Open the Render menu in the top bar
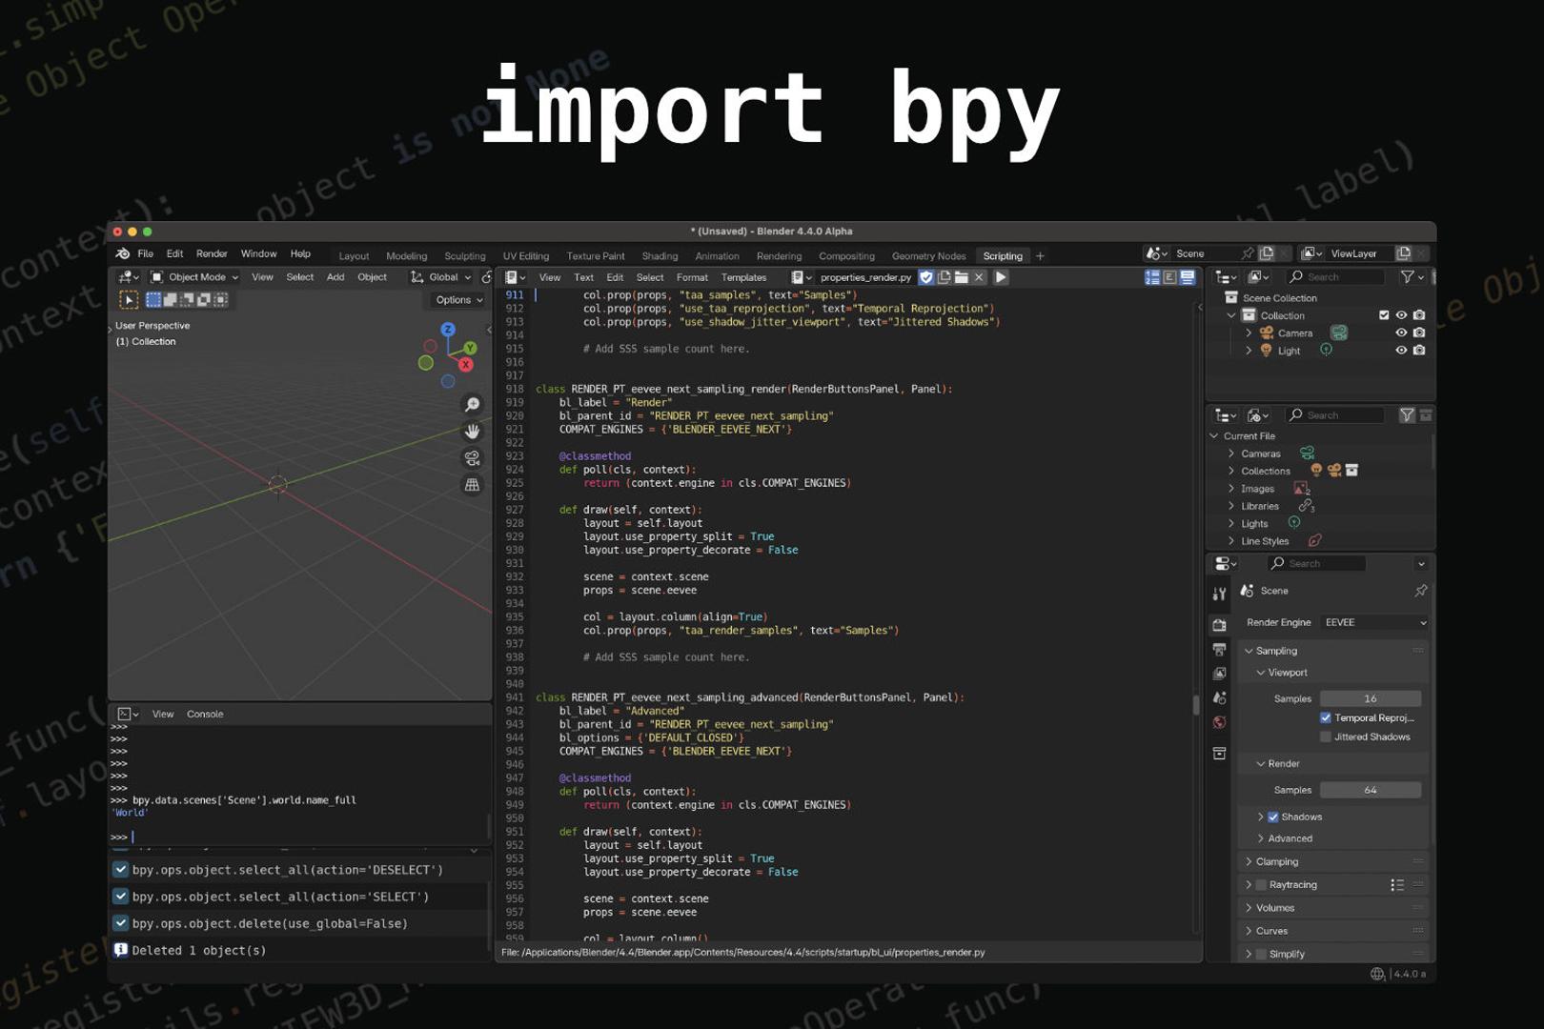Viewport: 1544px width, 1029px height. pos(212,253)
